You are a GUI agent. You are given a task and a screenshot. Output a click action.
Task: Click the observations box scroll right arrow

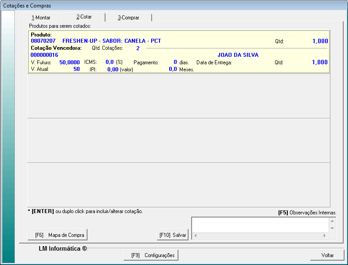click(x=325, y=236)
